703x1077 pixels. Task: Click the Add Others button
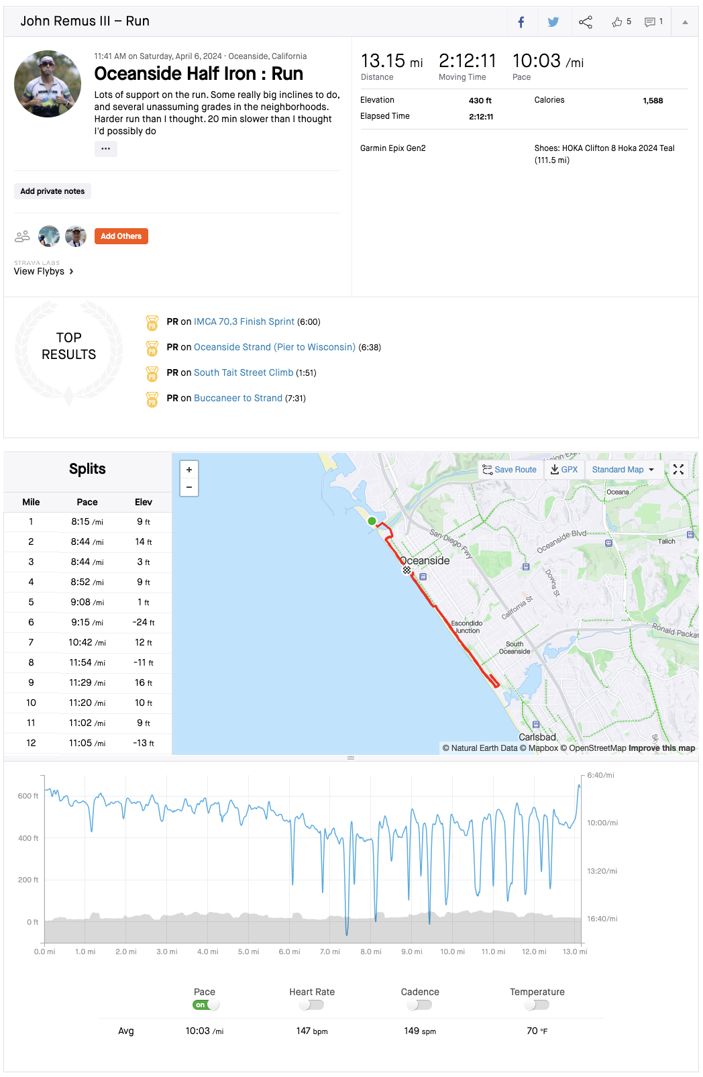(x=121, y=236)
